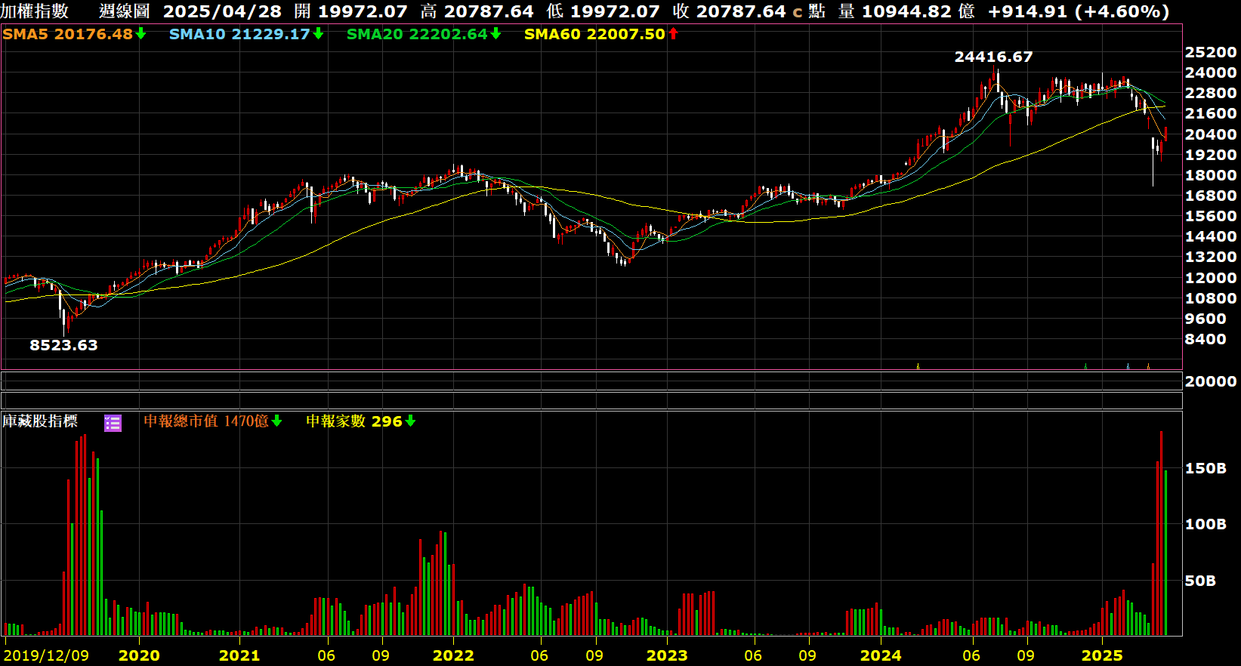Screen dimensions: 1241x666
Task: Click the 100B axis label in lower panel
Action: pyautogui.click(x=1205, y=524)
